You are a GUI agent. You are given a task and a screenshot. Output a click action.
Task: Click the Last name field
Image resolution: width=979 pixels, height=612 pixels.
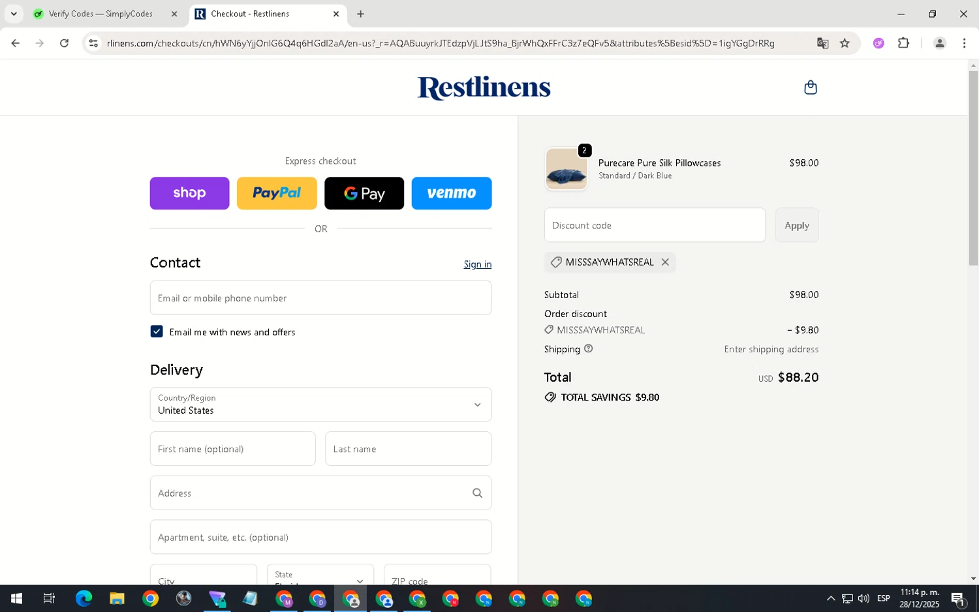[409, 449]
